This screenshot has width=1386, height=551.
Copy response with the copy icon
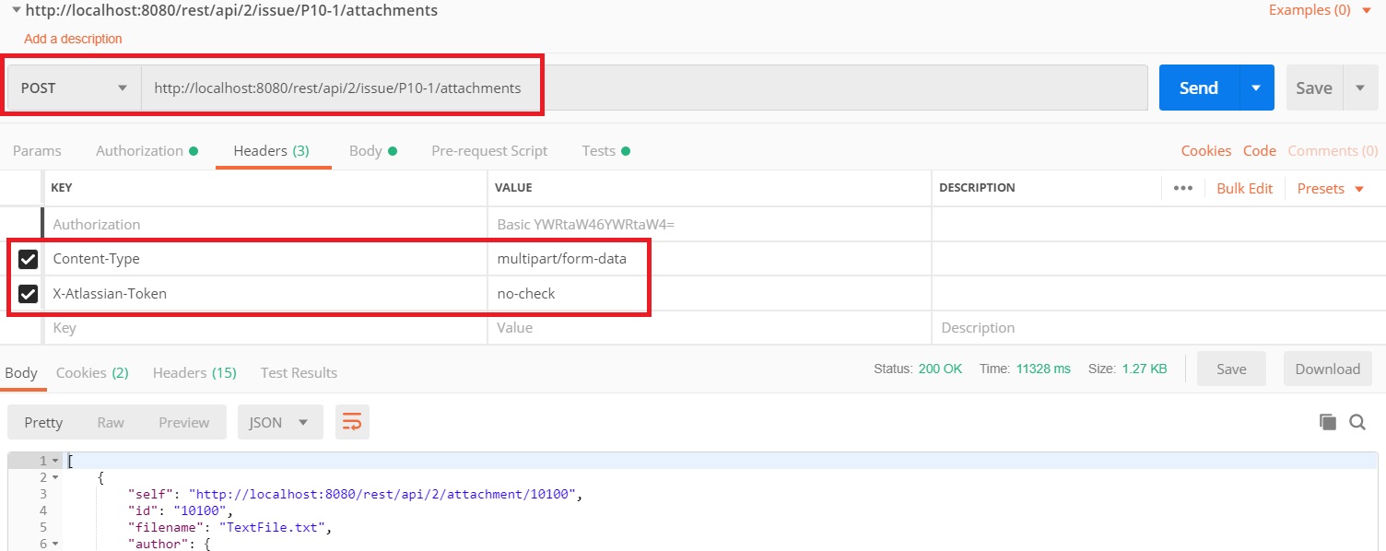tap(1327, 422)
